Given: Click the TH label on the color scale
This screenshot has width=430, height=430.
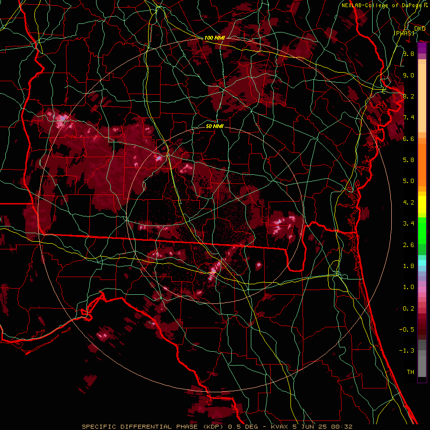Looking at the screenshot, I should [410, 372].
